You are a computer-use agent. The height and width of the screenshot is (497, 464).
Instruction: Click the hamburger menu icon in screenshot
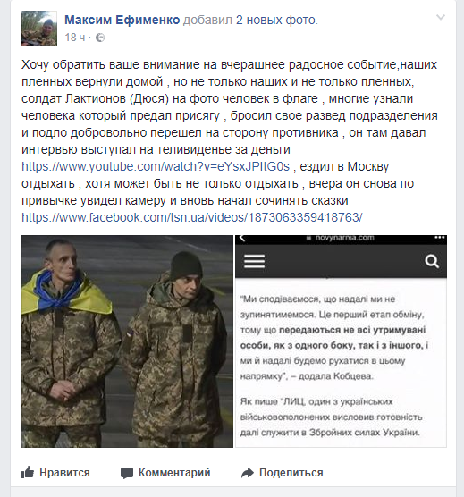click(254, 261)
